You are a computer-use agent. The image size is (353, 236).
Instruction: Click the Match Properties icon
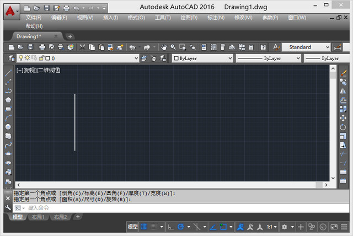120,47
